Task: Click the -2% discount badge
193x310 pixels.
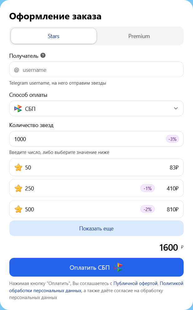Action: pyautogui.click(x=148, y=209)
